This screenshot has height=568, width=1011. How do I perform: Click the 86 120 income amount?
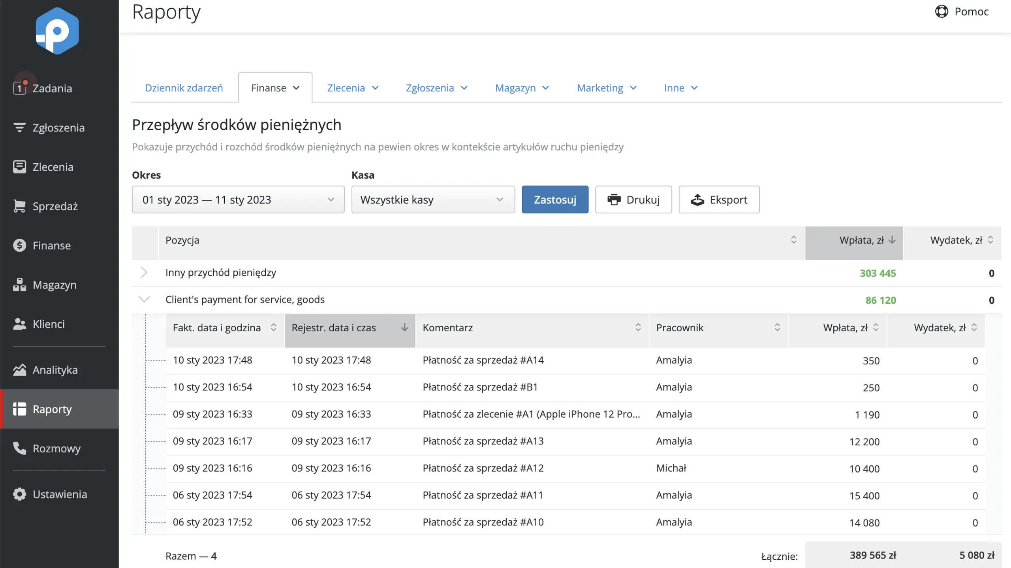coord(881,300)
